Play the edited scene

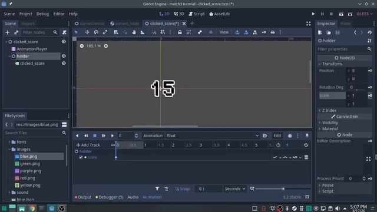(341, 14)
